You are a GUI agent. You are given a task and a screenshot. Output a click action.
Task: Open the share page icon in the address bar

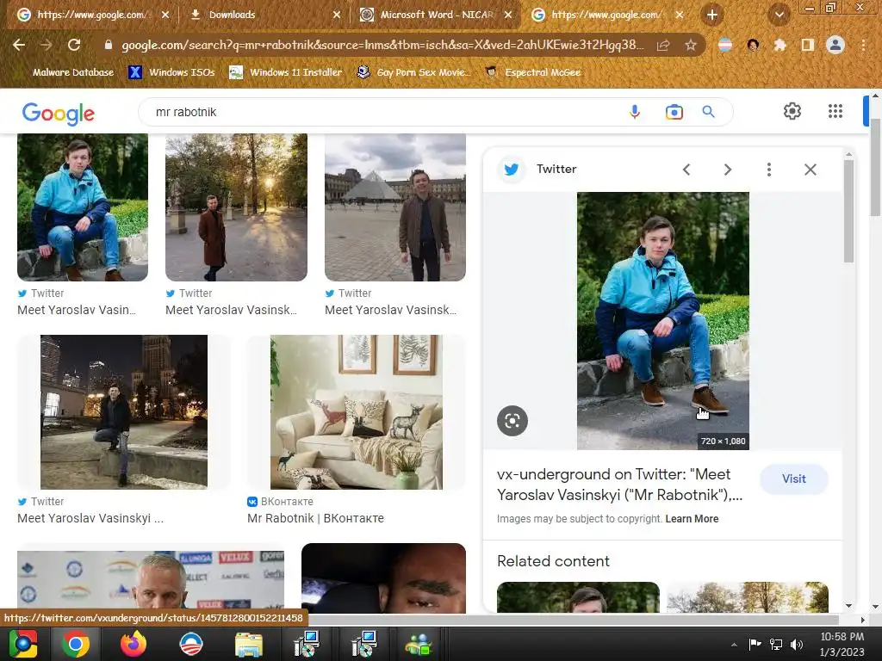pyautogui.click(x=663, y=45)
